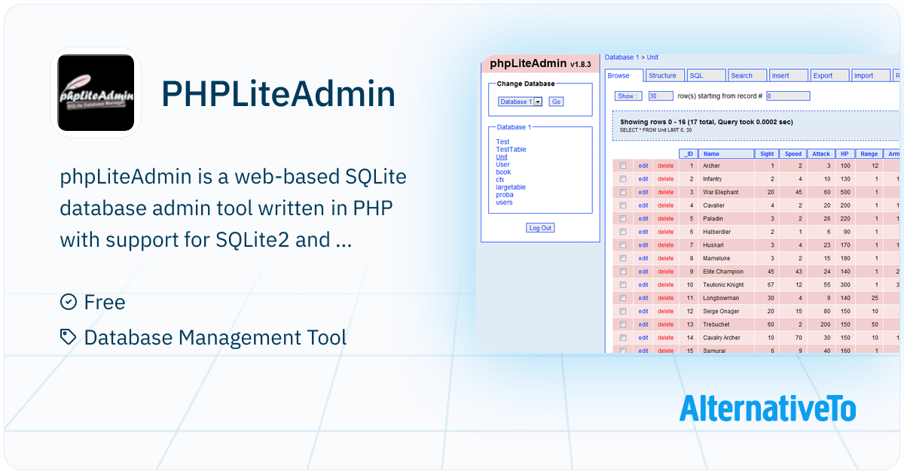904x474 pixels.
Task: Click the Seige Onager name cell
Action: point(727,311)
